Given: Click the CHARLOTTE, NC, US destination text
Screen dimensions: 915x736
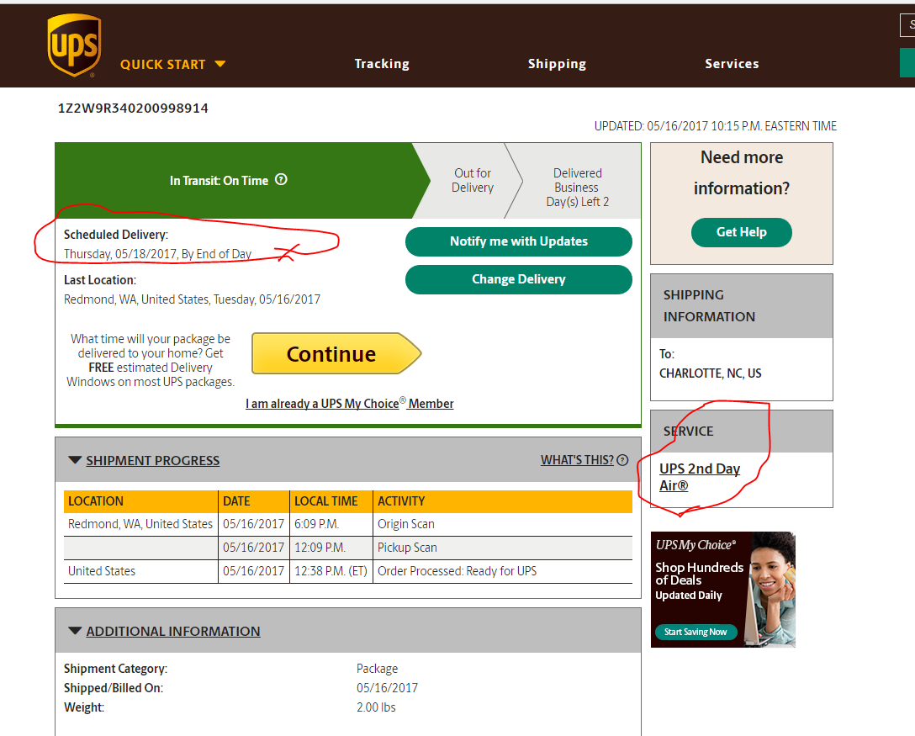Looking at the screenshot, I should [710, 373].
